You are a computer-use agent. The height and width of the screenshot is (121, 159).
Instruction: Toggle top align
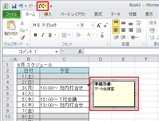[116, 23]
